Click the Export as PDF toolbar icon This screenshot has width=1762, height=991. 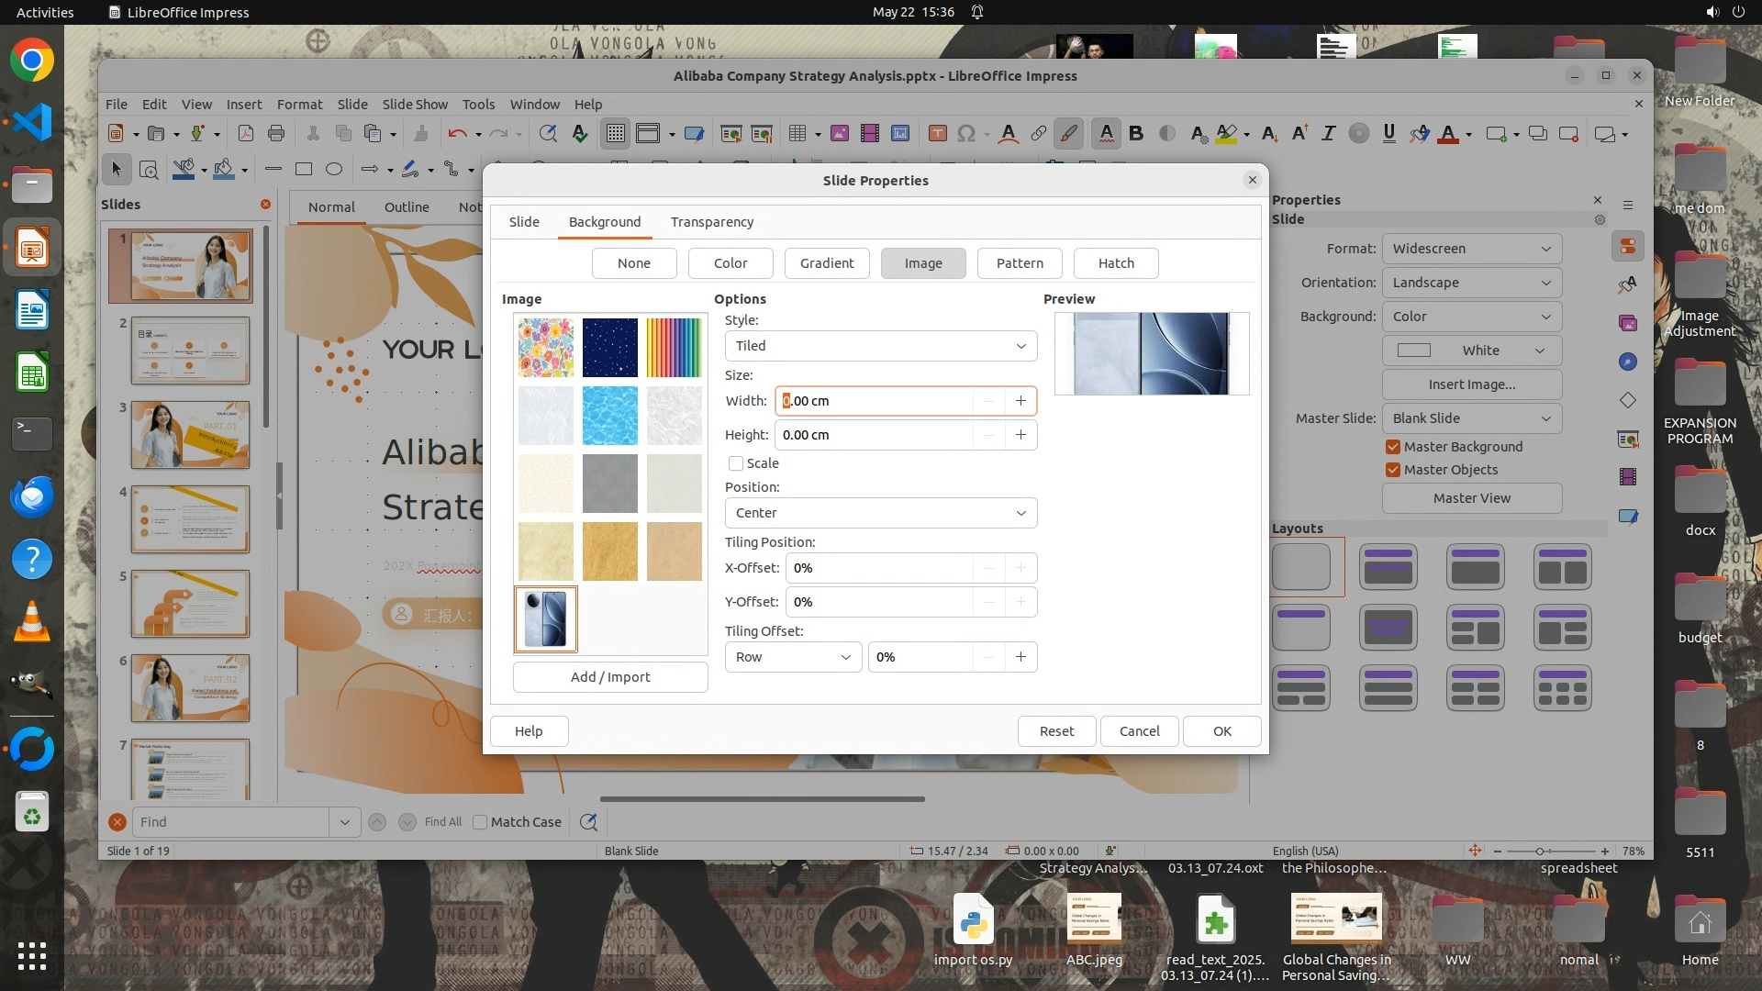[x=246, y=134]
